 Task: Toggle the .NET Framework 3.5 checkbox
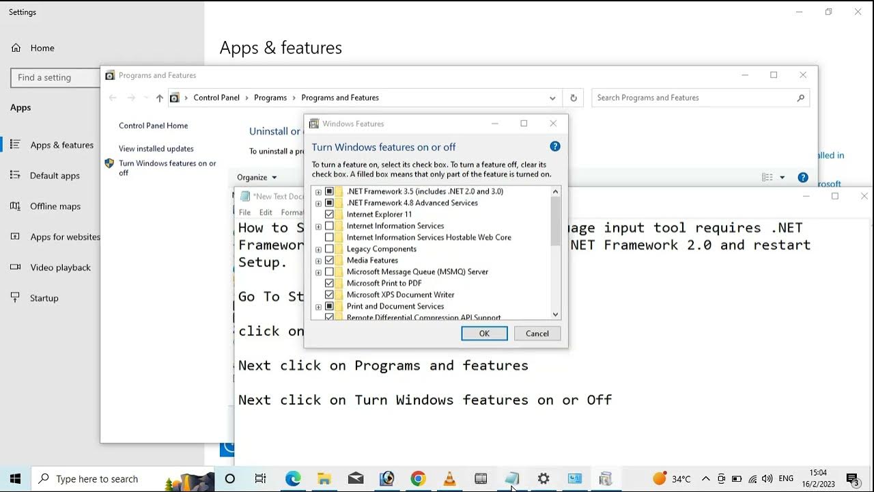(x=329, y=191)
